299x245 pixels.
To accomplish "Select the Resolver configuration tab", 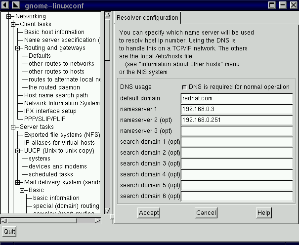I will click(147, 18).
